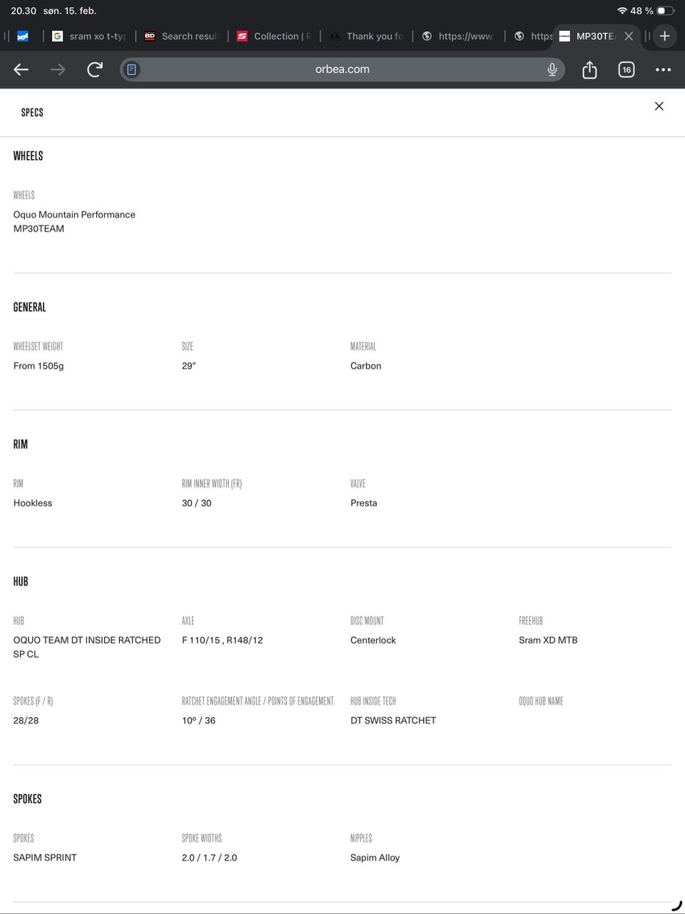This screenshot has height=914, width=685.
Task: Tap the forward navigation arrow
Action: coord(58,69)
